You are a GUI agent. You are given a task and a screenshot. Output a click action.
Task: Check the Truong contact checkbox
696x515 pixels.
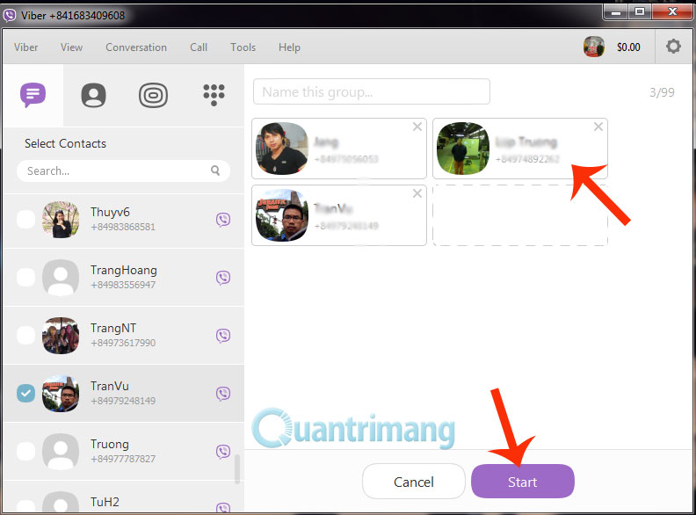coord(25,451)
